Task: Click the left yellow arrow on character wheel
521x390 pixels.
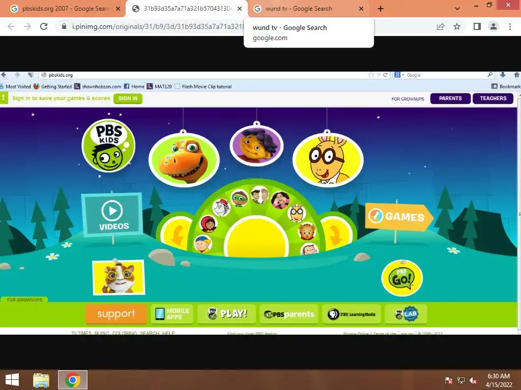Action: [x=177, y=235]
